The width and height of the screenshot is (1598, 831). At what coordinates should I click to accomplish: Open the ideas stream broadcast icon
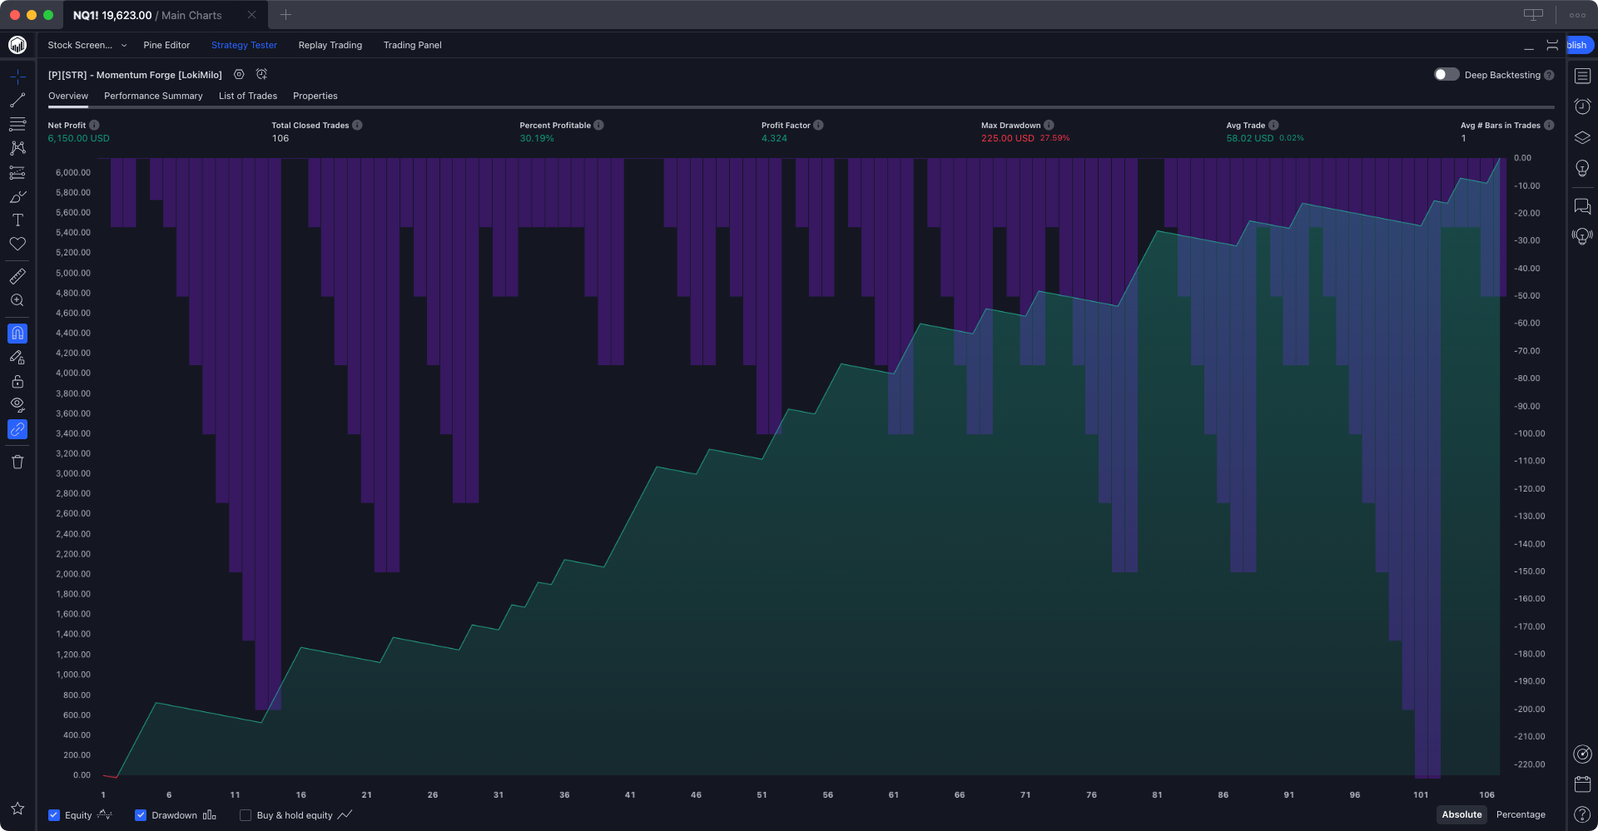pos(1582,236)
